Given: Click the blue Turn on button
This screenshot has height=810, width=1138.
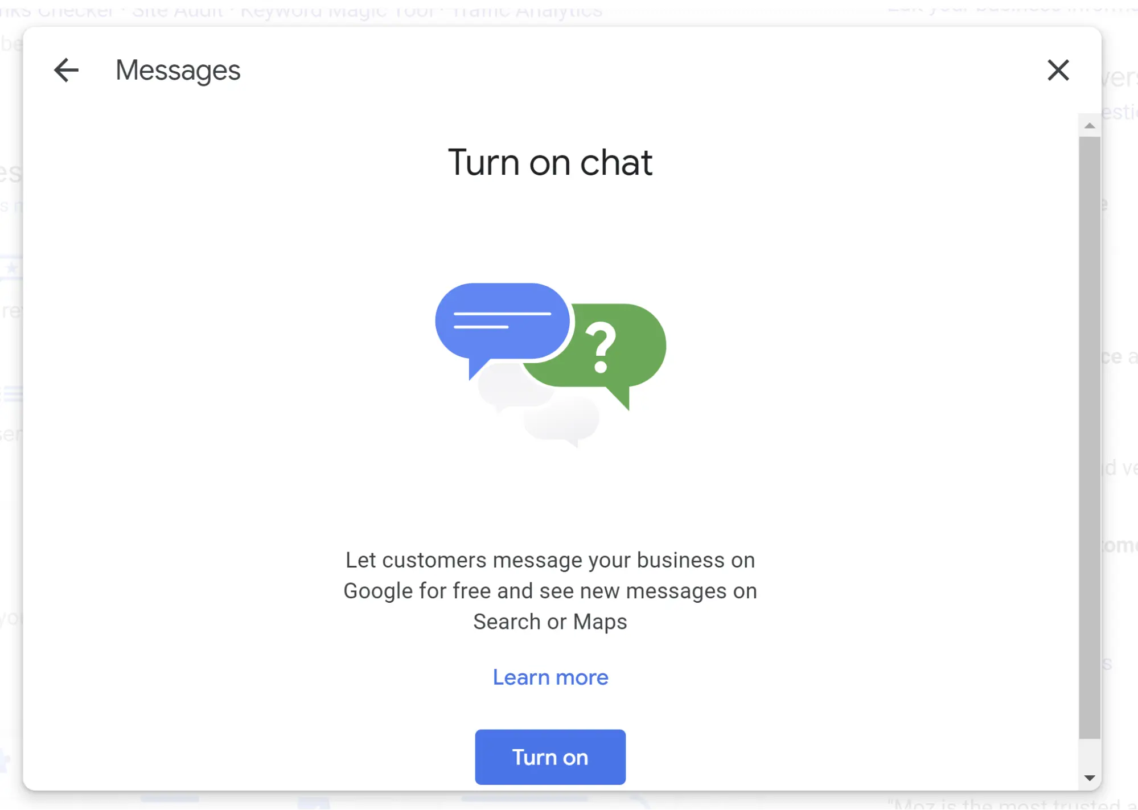Looking at the screenshot, I should click(550, 756).
